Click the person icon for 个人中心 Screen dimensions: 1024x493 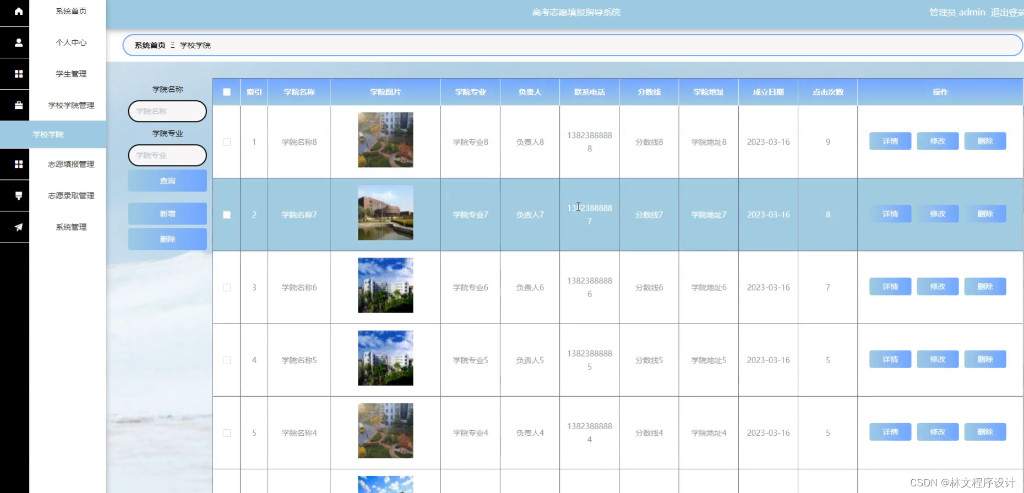click(19, 42)
